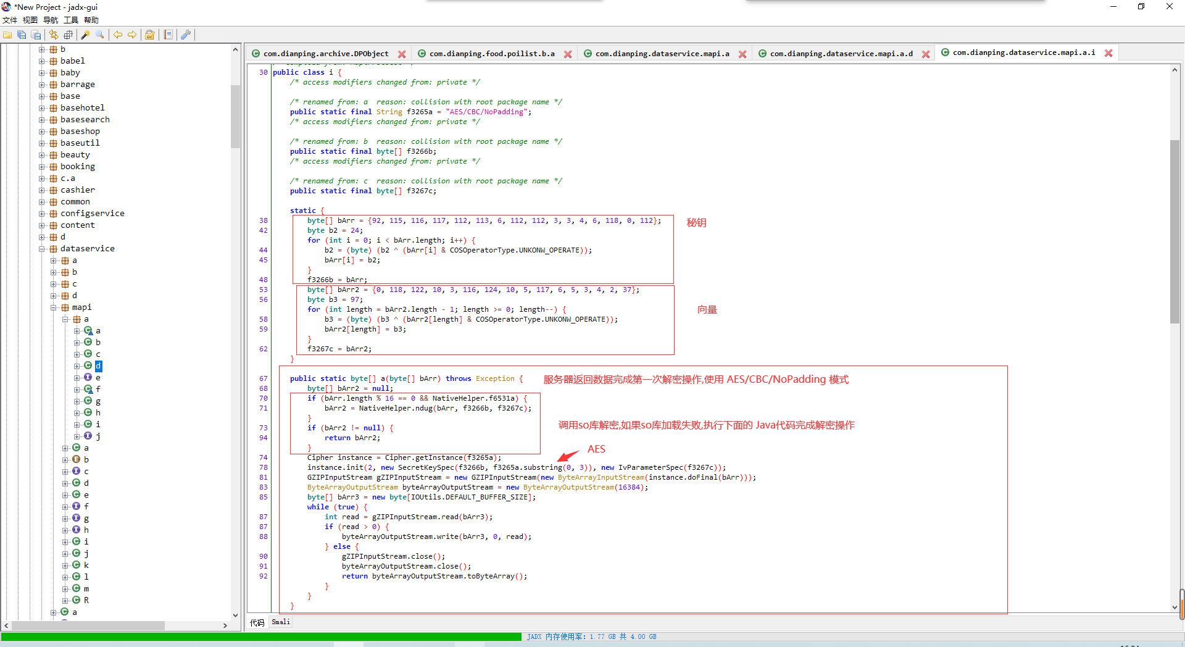Toggle sync with editor arrows icon
Image resolution: width=1185 pixels, height=647 pixels.
(x=54, y=35)
